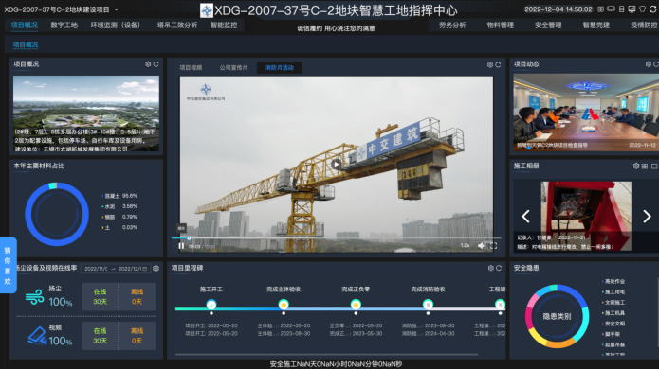This screenshot has height=369, width=659.
Task: Open settings gear in 项目概况 panel
Action: tap(148, 64)
